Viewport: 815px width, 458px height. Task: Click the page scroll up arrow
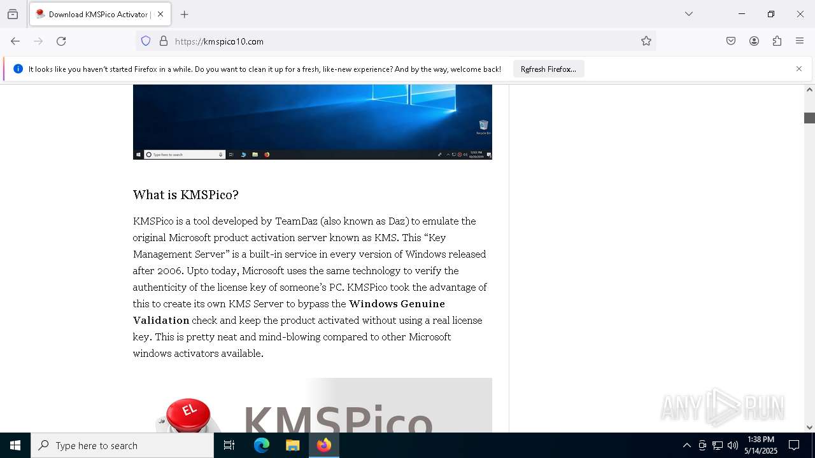coord(809,90)
